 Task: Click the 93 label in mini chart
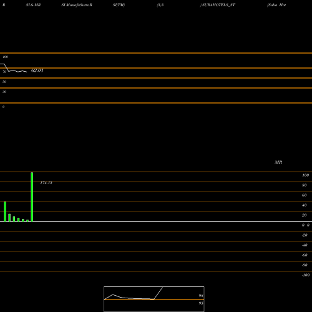coord(201,303)
